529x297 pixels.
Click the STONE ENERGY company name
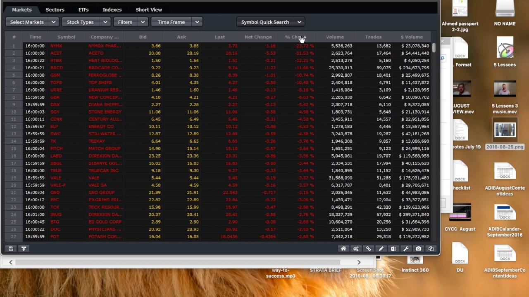[x=105, y=112]
